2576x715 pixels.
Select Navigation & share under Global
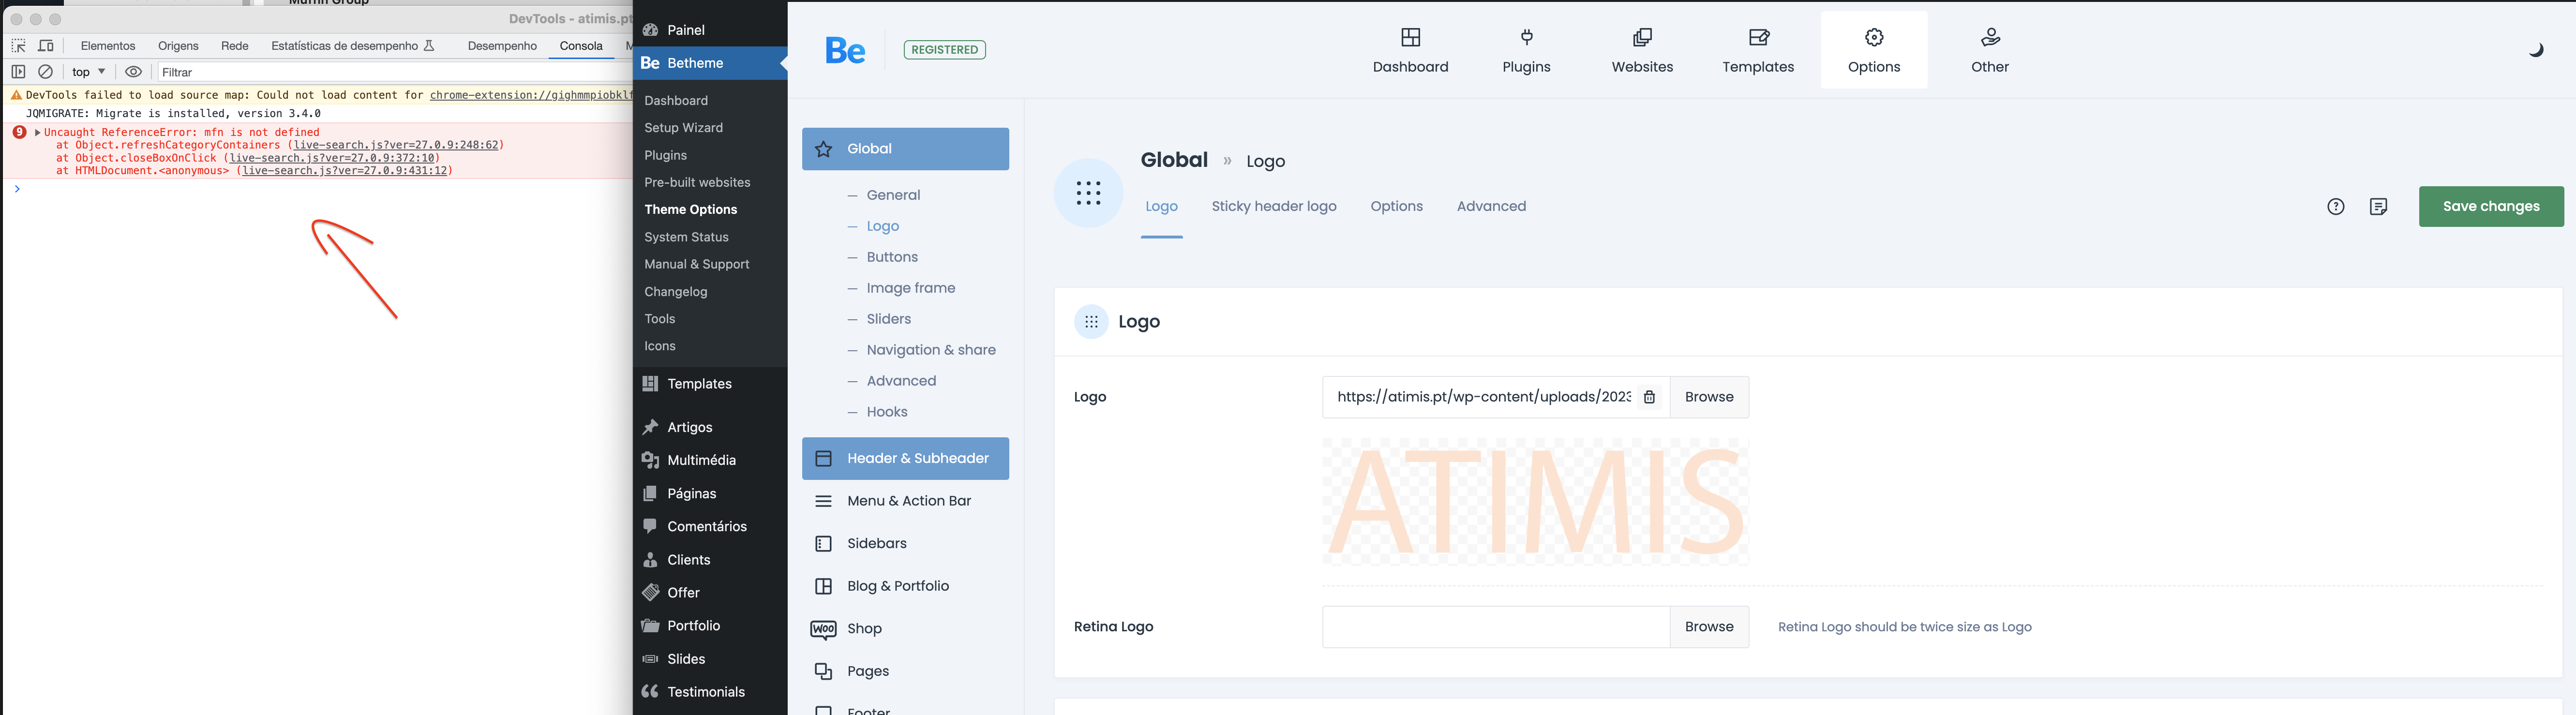click(x=931, y=350)
